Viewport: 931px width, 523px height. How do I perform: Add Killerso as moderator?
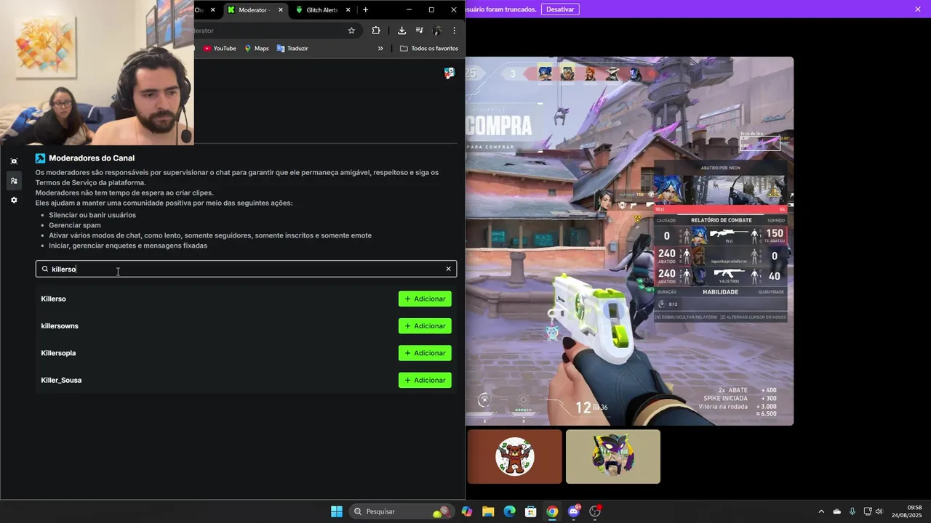(x=425, y=299)
